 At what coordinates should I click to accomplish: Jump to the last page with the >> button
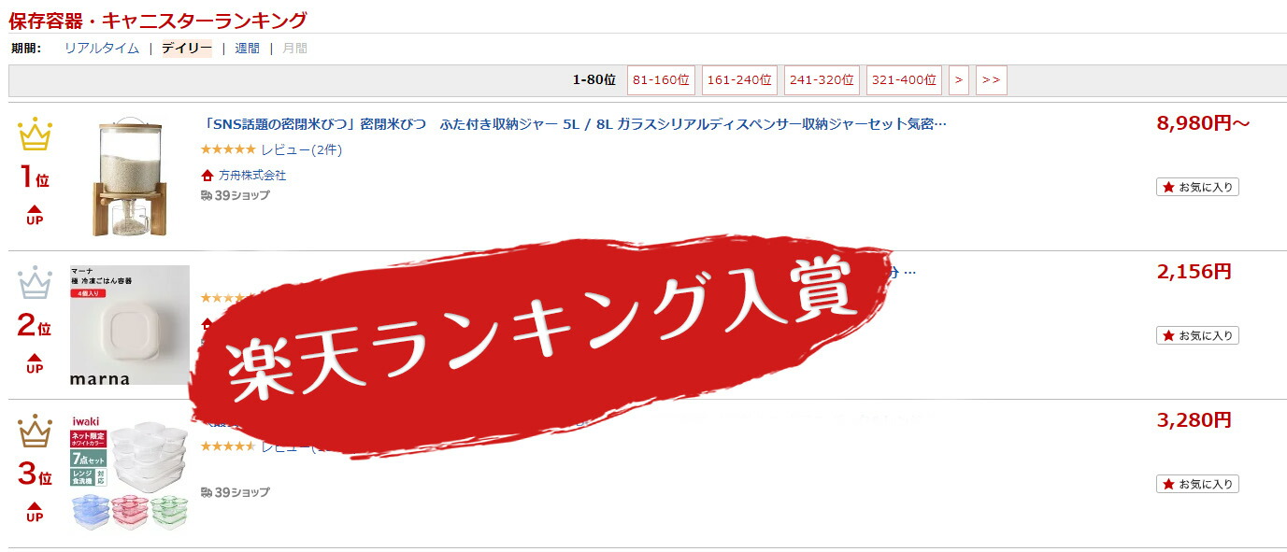(x=991, y=80)
